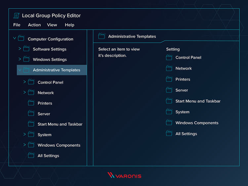Open Windows Components in the Setting list
This screenshot has width=248, height=186.
click(197, 123)
